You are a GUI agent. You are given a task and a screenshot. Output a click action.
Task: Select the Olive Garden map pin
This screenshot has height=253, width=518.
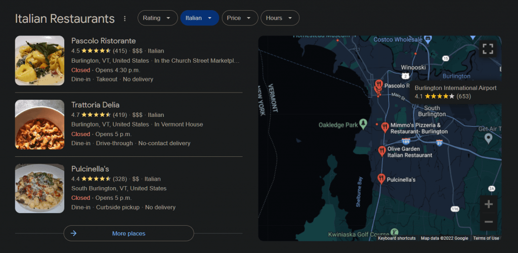click(382, 151)
